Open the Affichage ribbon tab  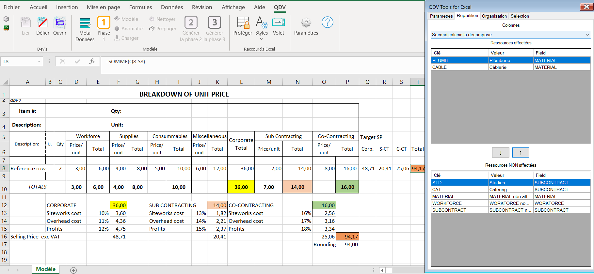[233, 7]
